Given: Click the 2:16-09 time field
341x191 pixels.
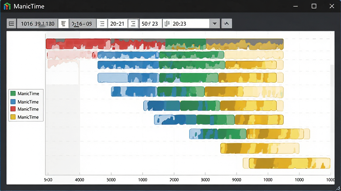Looking at the screenshot, I should click(83, 24).
